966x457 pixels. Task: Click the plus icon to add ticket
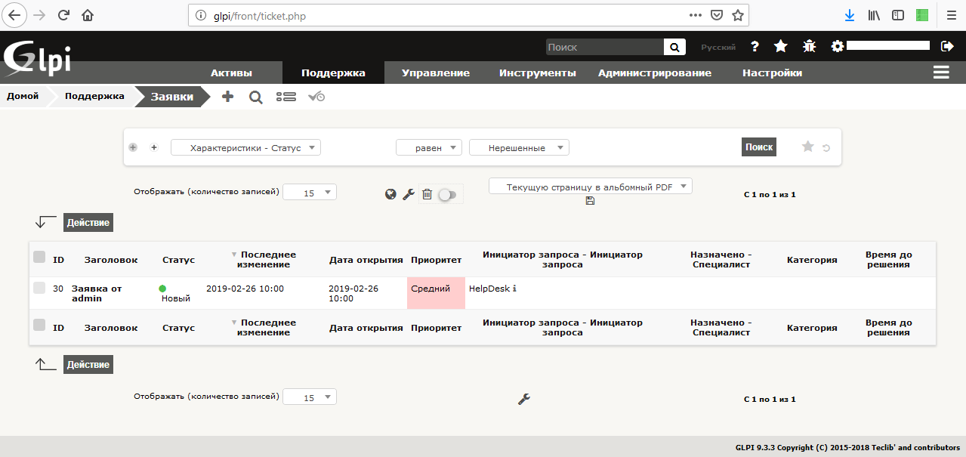pos(227,97)
